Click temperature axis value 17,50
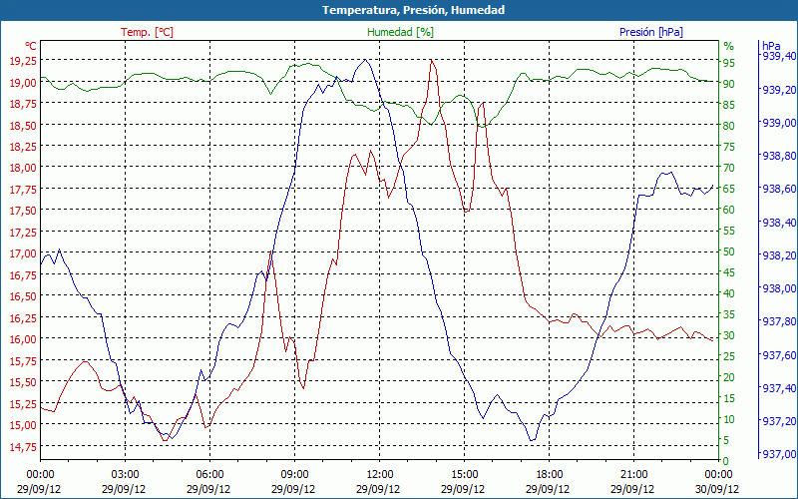 23,211
